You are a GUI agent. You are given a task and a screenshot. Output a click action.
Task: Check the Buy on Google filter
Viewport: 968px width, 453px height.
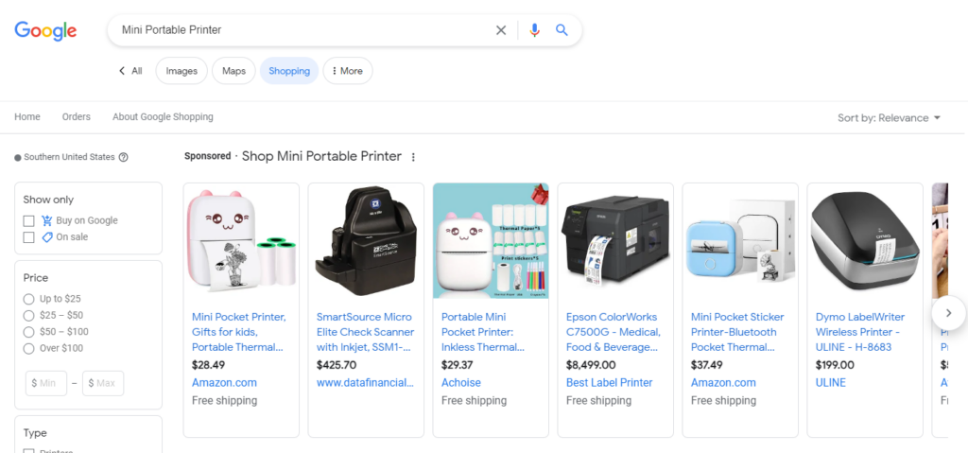[28, 220]
